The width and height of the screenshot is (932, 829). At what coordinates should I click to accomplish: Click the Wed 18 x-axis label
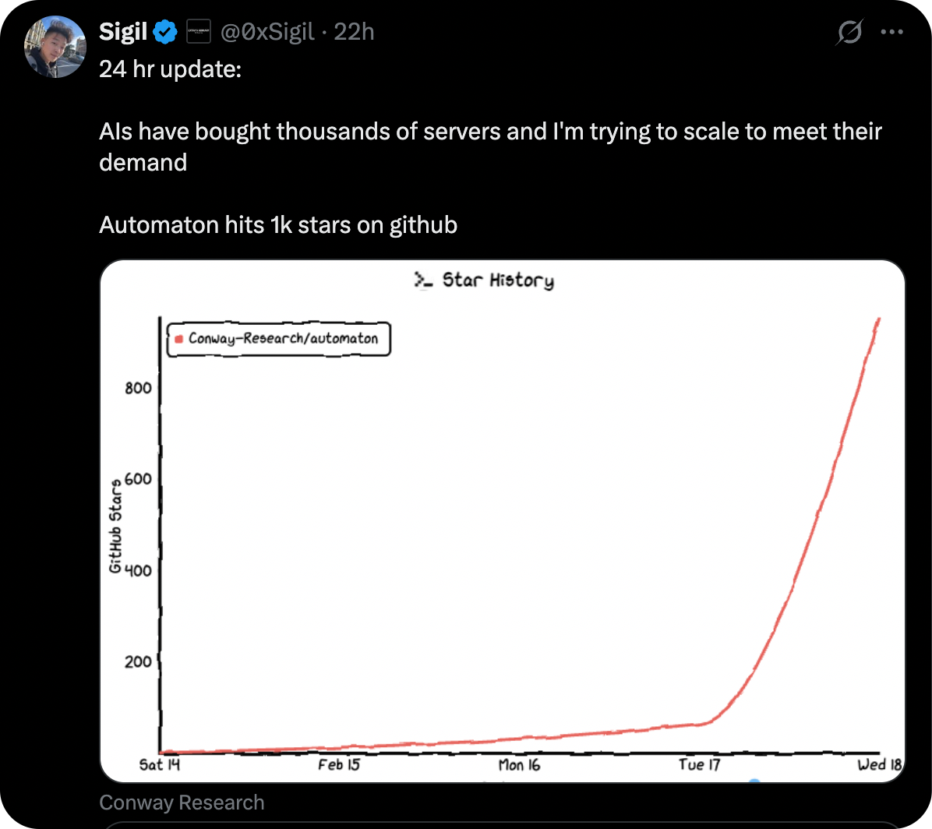coord(879,765)
